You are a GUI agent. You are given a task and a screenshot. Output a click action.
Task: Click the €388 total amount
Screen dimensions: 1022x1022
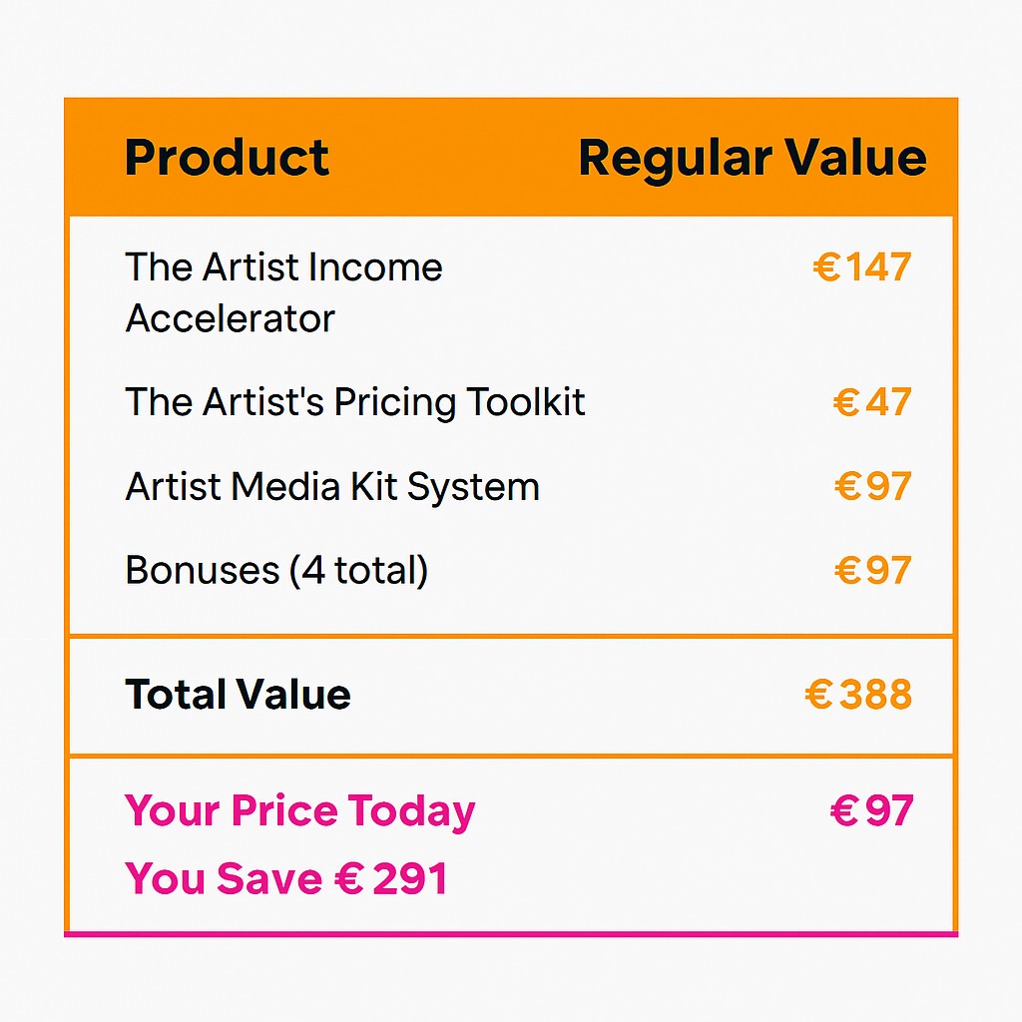[x=858, y=695]
